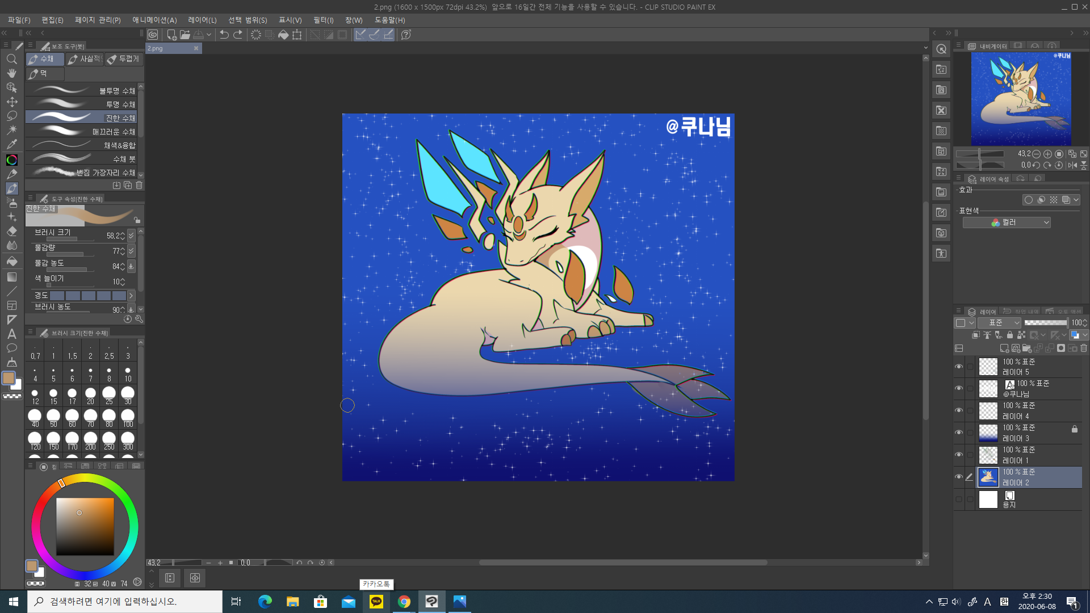This screenshot has height=613, width=1090.
Task: Select the Auto select magic wand tool
Action: pos(11,130)
